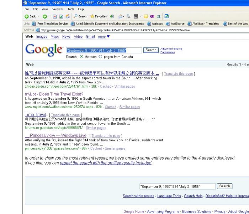Image resolution: width=249 pixels, height=214 pixels.
Task: Open Cached link for zhidao.baidu.com result
Action: 106,87
